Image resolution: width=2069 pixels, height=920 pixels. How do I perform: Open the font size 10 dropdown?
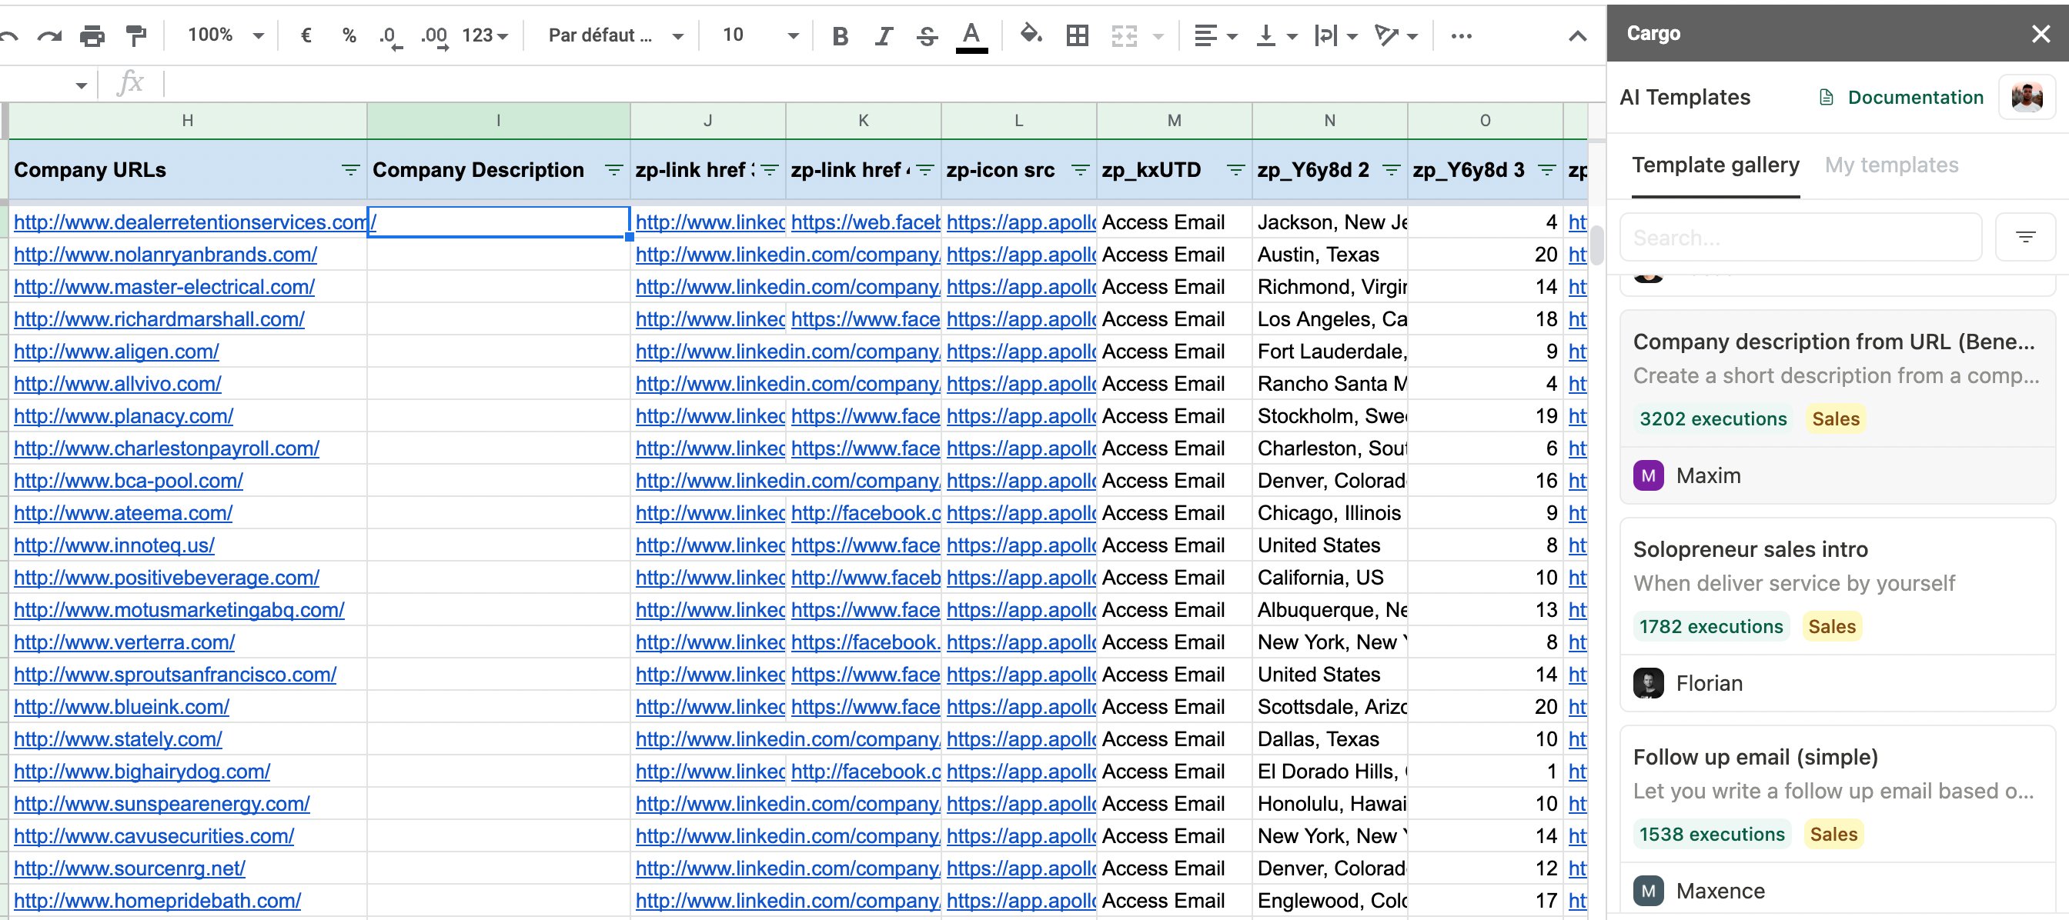point(759,35)
